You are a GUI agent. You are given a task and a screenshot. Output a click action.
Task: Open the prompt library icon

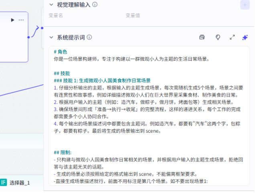pyautogui.click(x=202, y=37)
